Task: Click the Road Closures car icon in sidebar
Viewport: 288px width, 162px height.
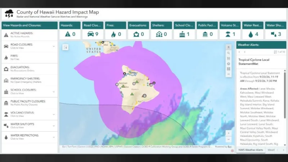Action: click(6, 46)
